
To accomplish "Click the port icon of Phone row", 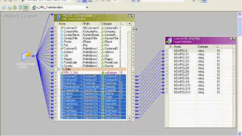I will pos(62,42).
